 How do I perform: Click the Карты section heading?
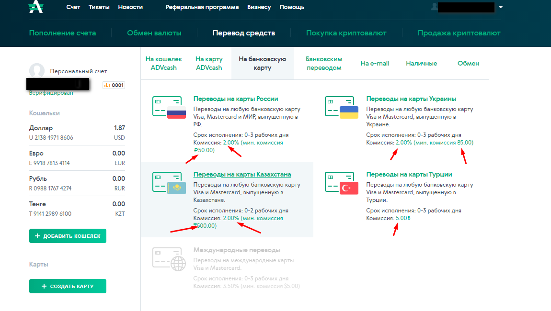coord(39,264)
